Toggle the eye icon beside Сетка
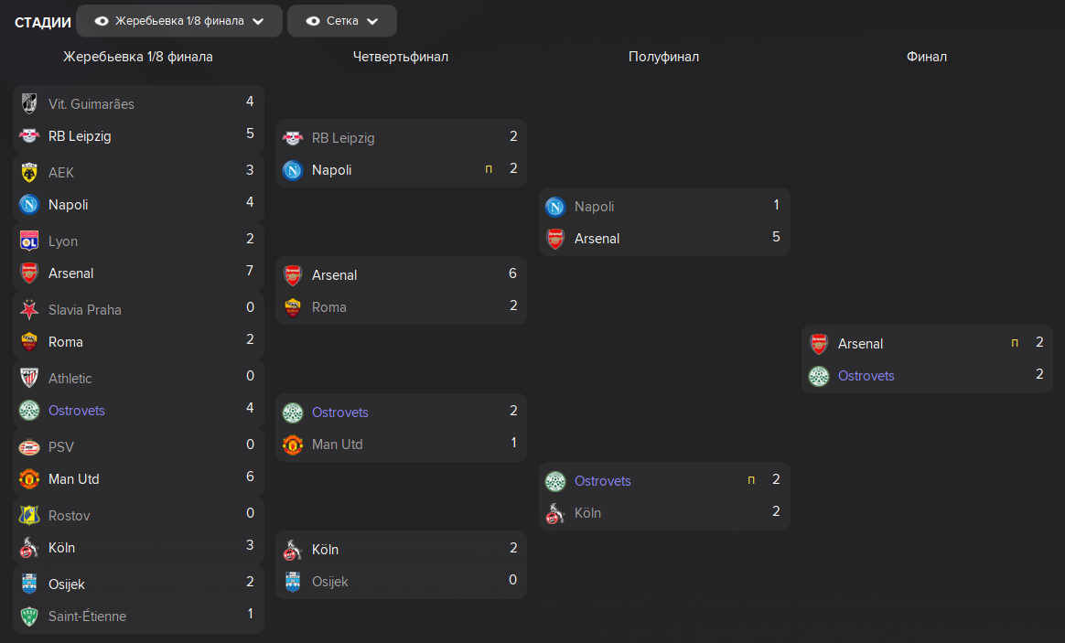The image size is (1065, 643). coord(312,21)
